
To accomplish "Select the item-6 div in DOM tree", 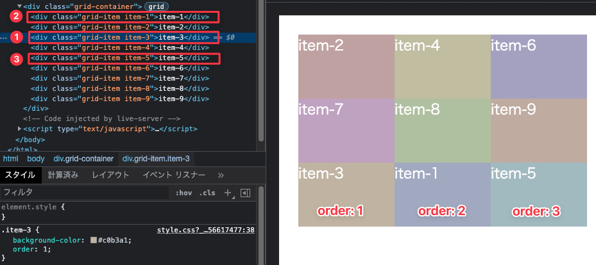I will (120, 68).
